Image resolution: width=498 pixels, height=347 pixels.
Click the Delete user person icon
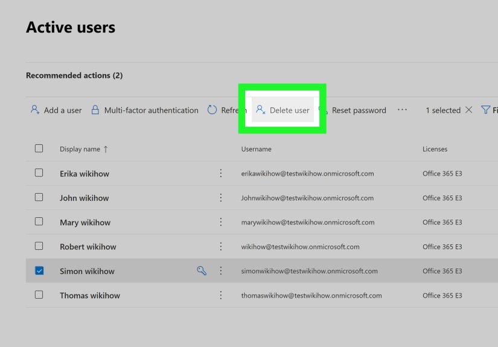260,110
